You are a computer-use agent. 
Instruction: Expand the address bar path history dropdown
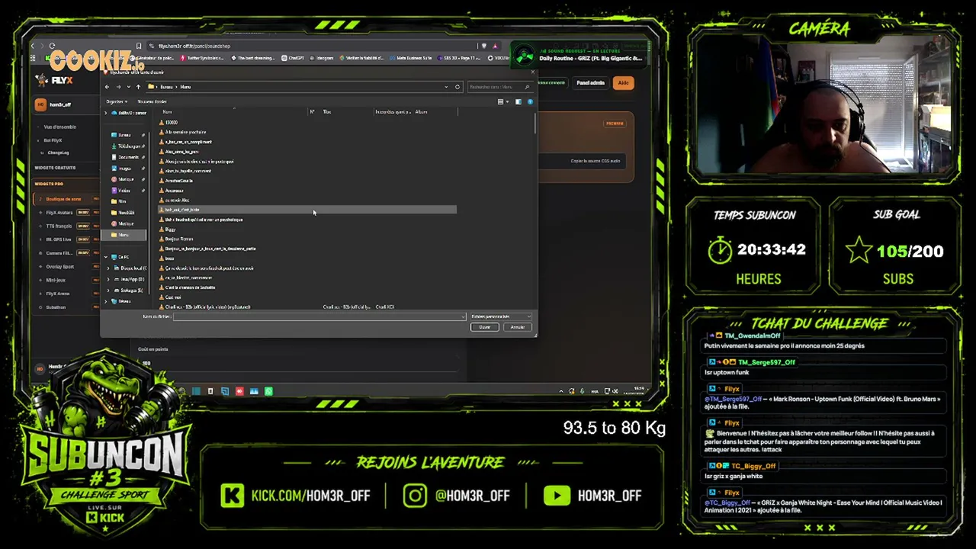coord(446,87)
